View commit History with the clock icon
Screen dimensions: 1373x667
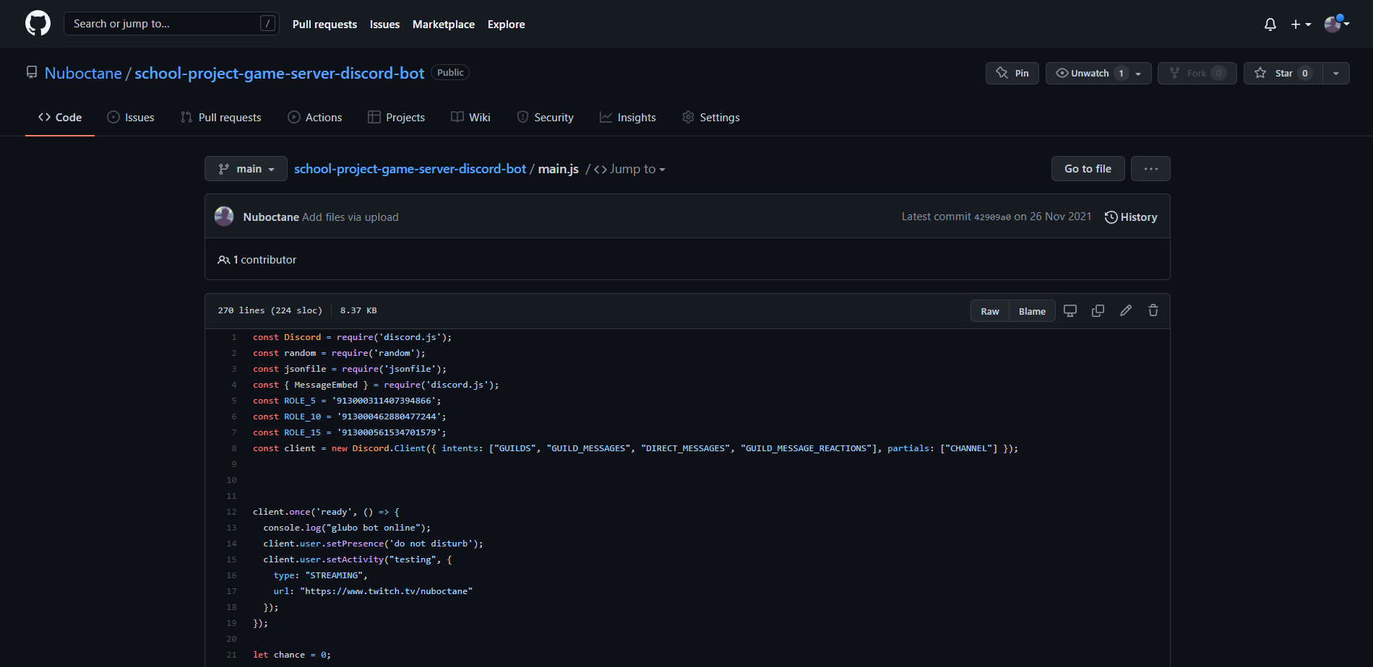1130,217
